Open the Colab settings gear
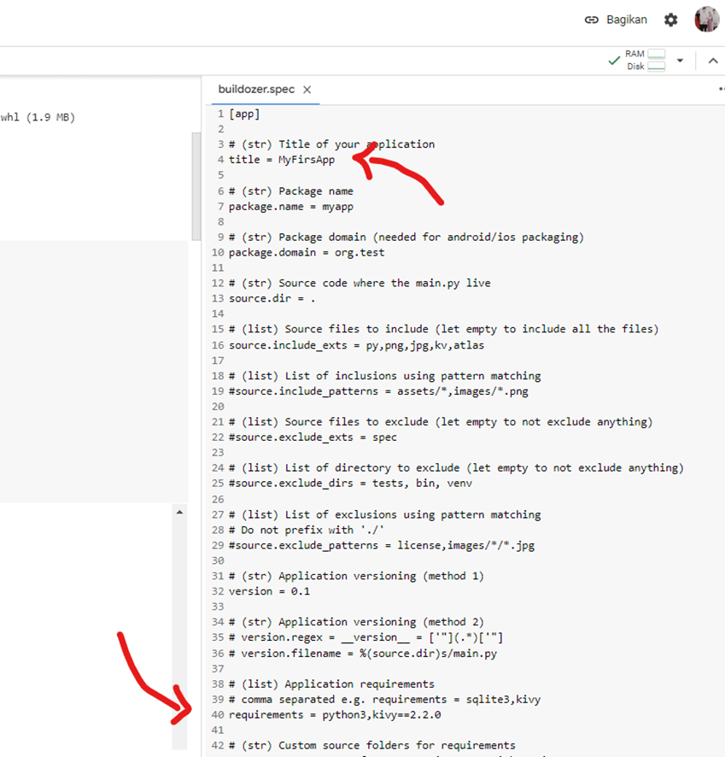 pyautogui.click(x=671, y=20)
